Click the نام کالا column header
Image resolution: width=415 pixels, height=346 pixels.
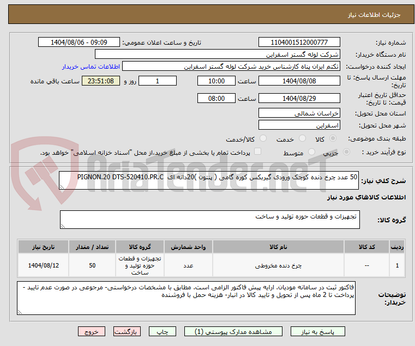click(278, 247)
